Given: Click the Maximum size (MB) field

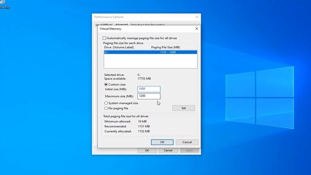Looking at the screenshot, I should 149,96.
